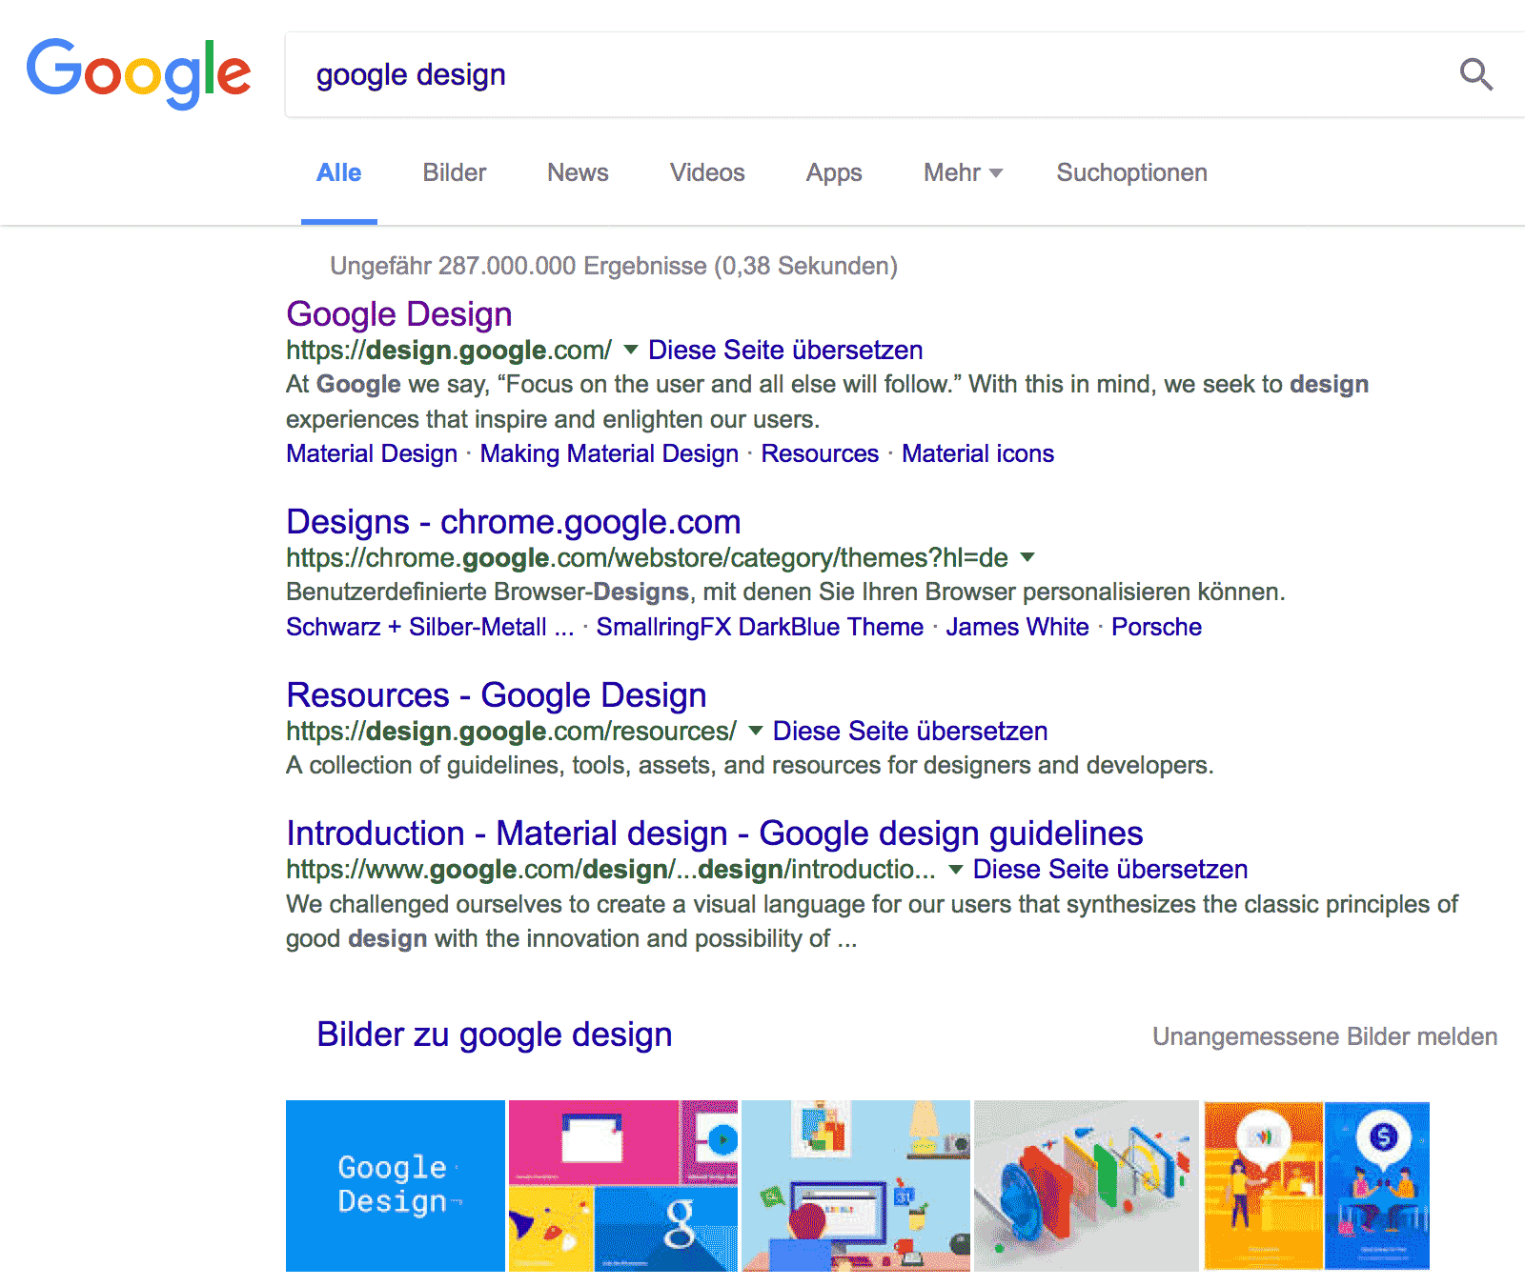1525x1286 pixels.
Task: Open Introduction - Material design result title
Action: pos(715,834)
